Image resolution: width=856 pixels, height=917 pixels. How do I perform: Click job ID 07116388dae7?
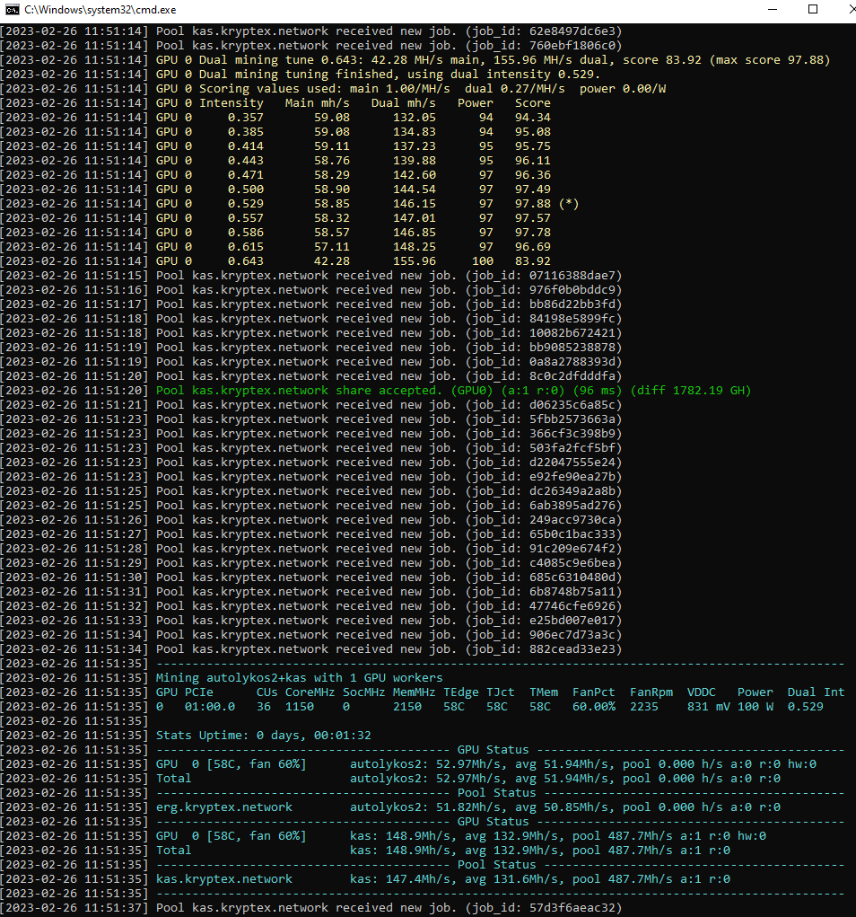click(572, 276)
